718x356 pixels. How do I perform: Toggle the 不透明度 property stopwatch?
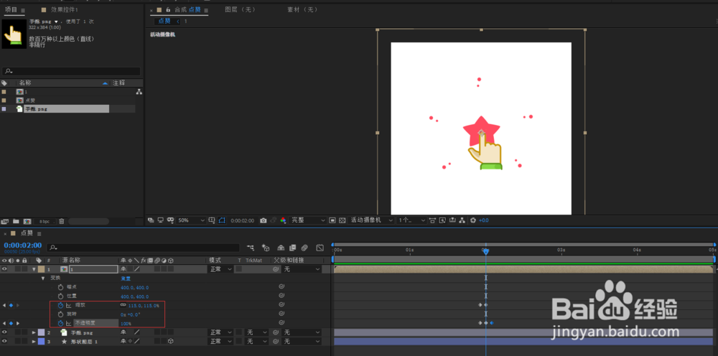point(60,323)
